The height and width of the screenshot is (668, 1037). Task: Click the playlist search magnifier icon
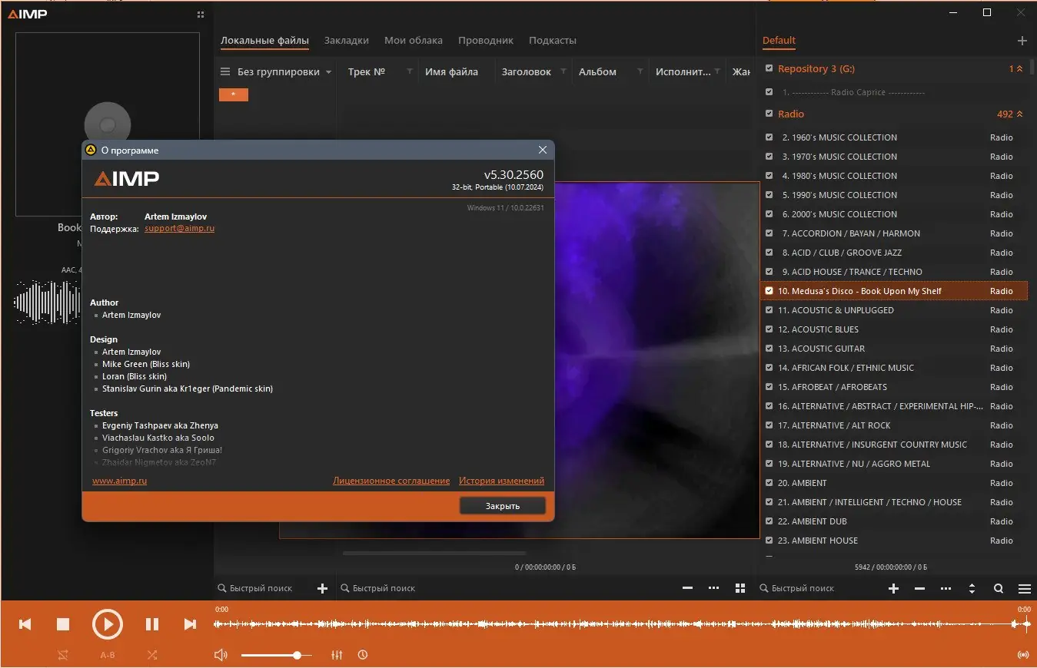(x=999, y=588)
